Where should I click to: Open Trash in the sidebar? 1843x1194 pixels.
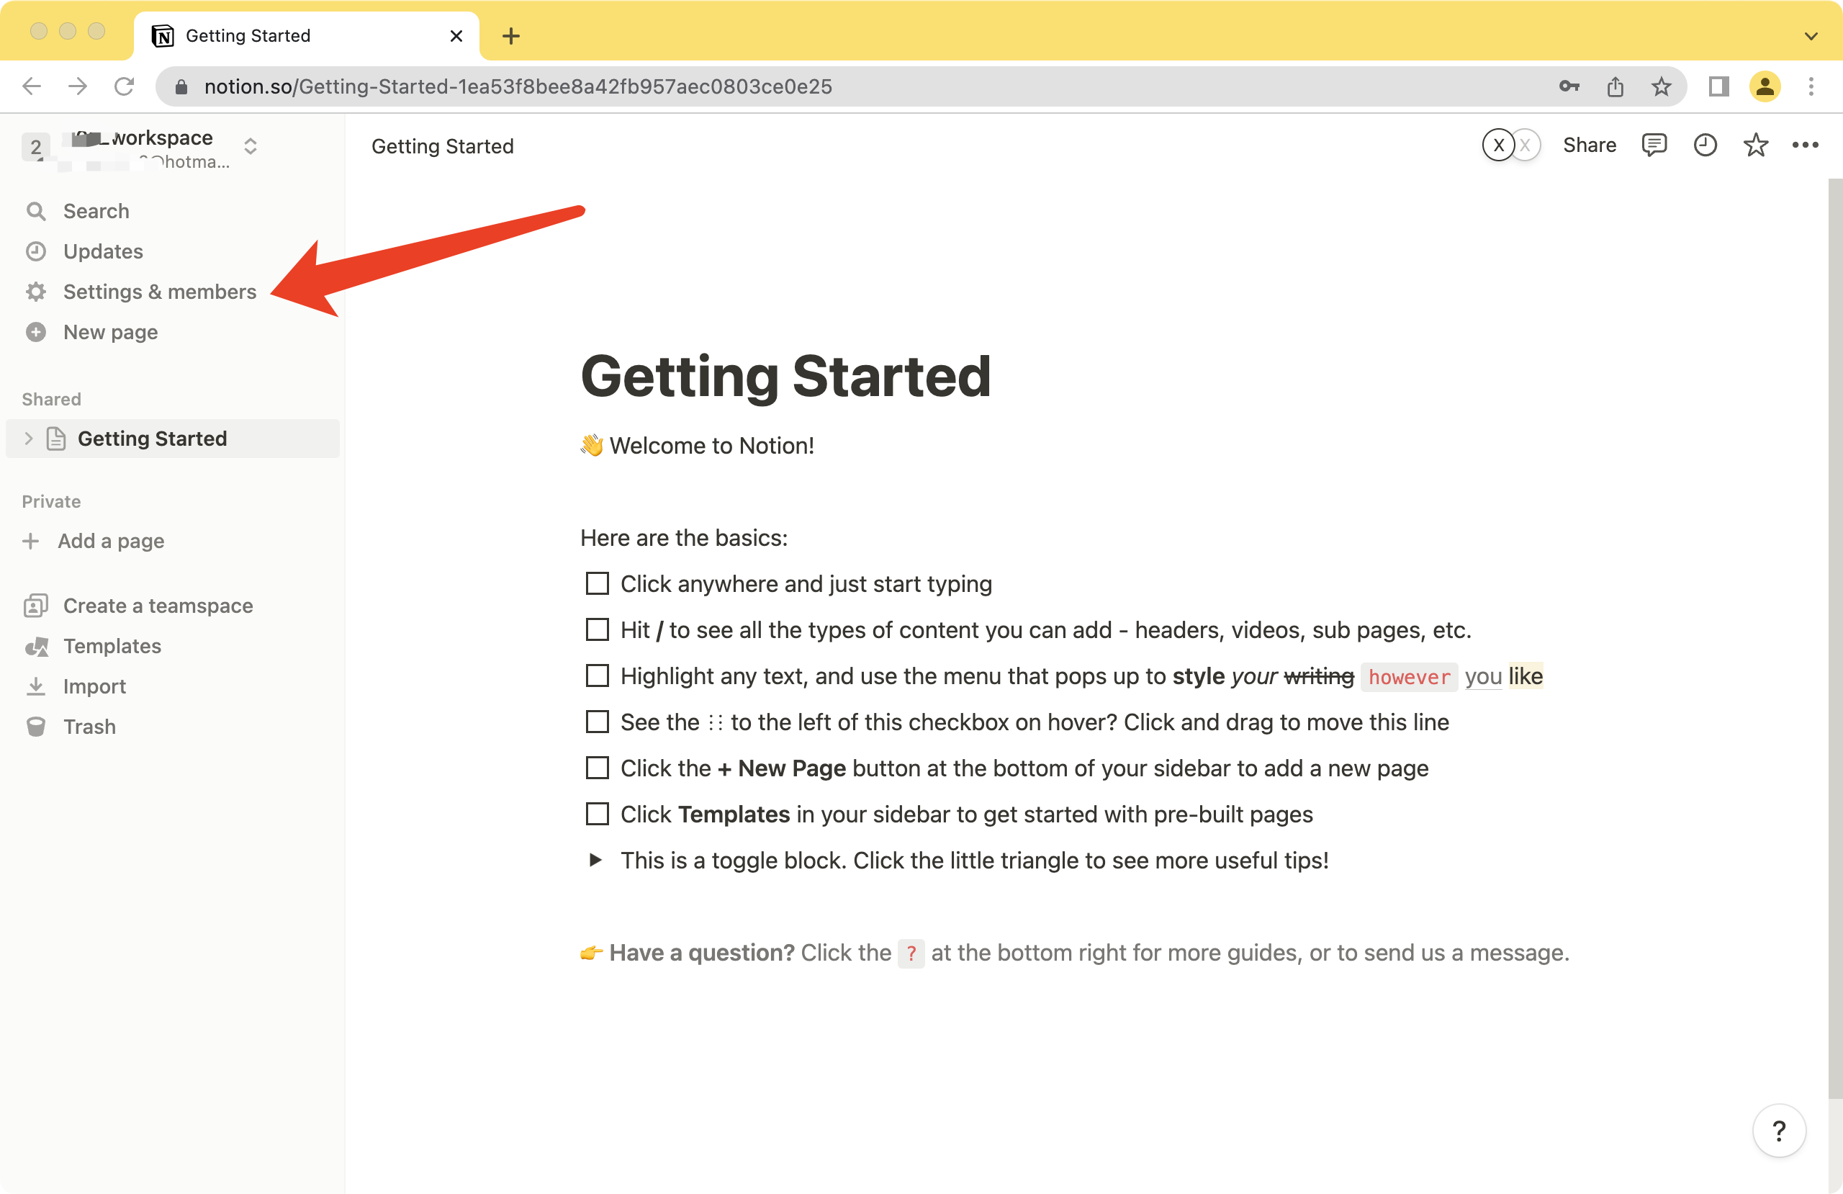[89, 726]
